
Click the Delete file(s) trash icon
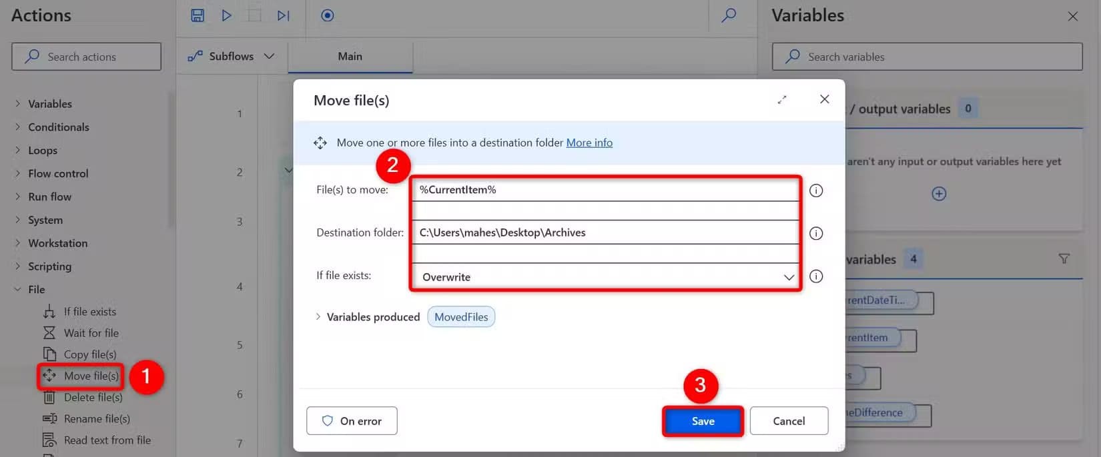pyautogui.click(x=49, y=398)
